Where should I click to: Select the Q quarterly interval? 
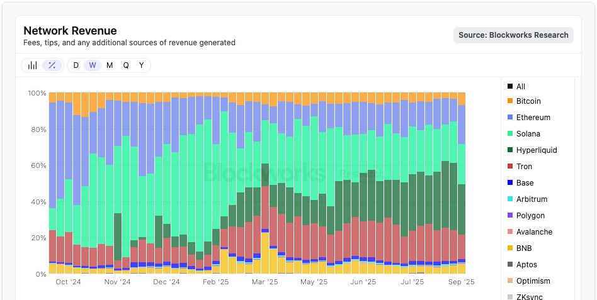(126, 65)
